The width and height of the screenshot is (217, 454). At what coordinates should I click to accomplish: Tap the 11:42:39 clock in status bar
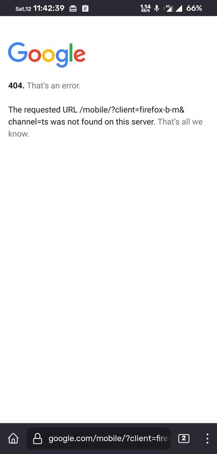coord(49,8)
